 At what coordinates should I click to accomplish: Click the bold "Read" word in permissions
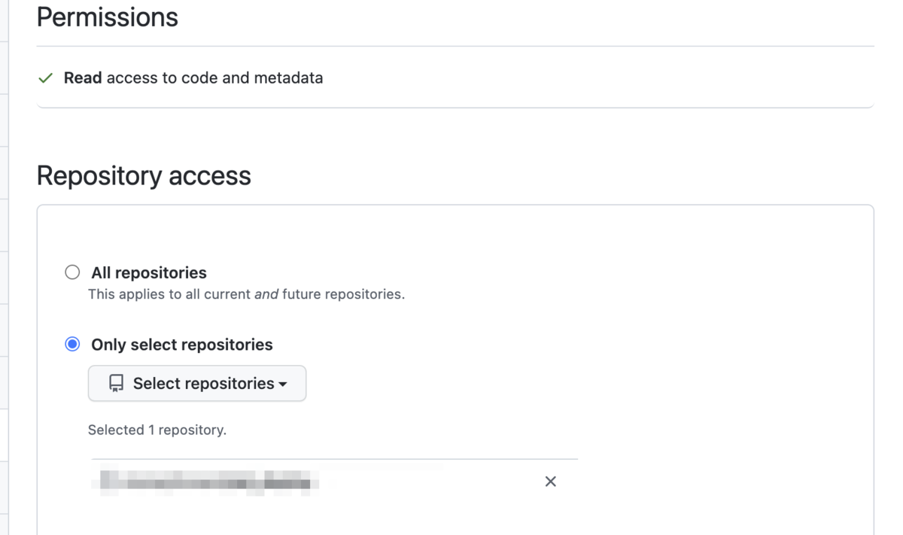83,78
